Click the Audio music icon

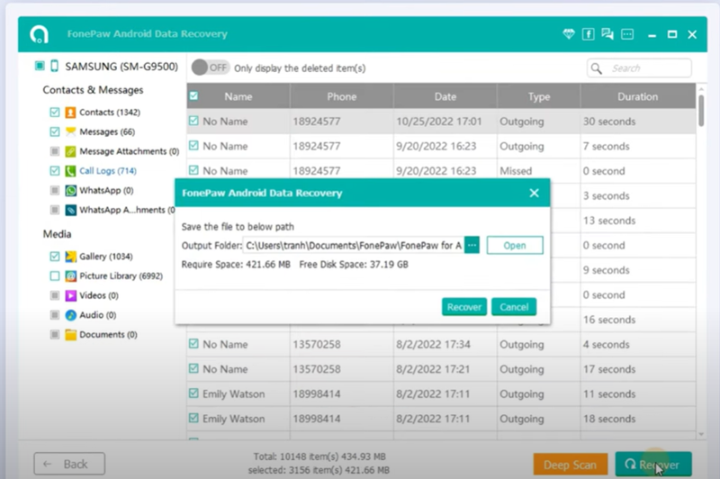(70, 315)
